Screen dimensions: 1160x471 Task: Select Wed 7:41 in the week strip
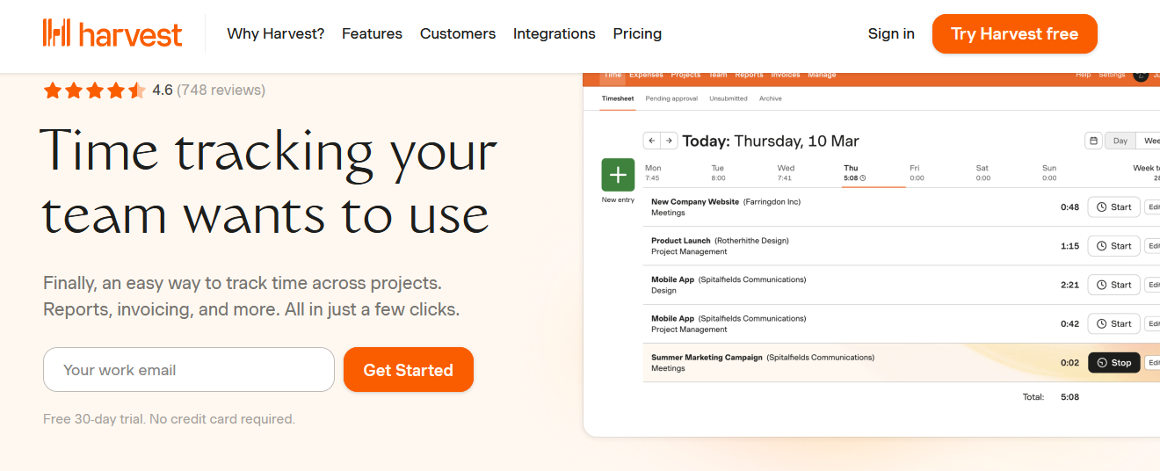pyautogui.click(x=786, y=172)
